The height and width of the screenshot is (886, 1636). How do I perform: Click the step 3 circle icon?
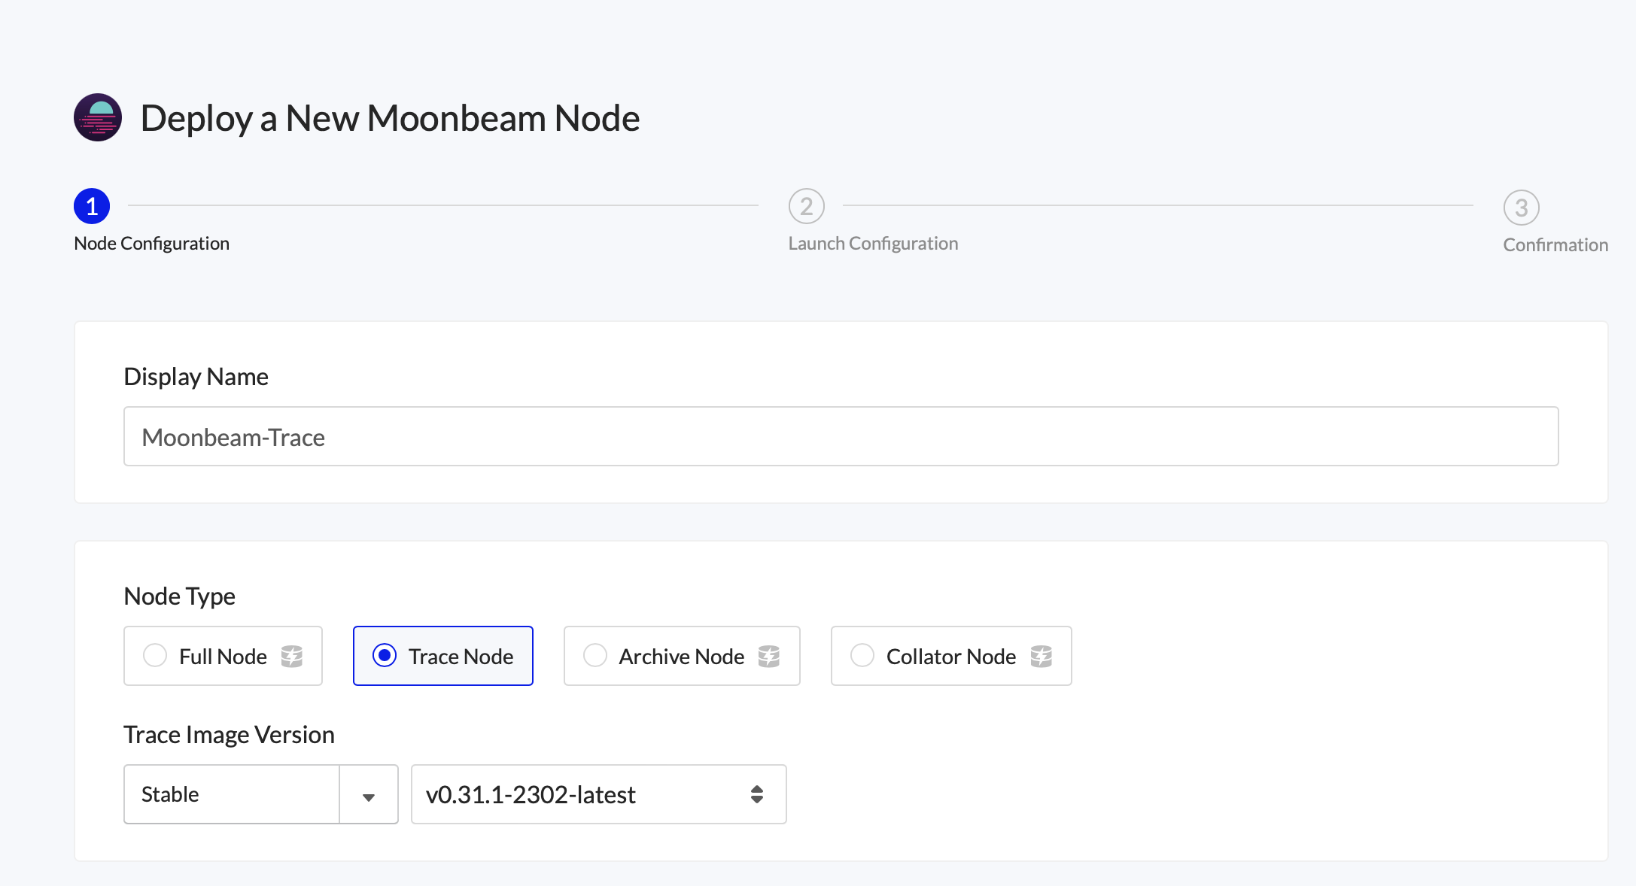click(1521, 208)
